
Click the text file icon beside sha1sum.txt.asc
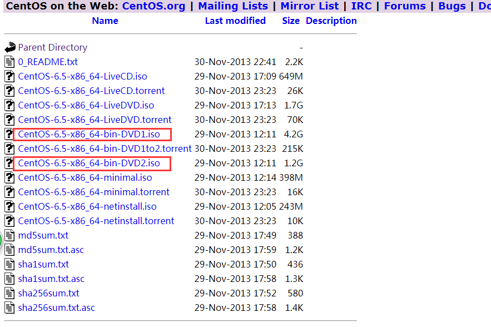9,279
